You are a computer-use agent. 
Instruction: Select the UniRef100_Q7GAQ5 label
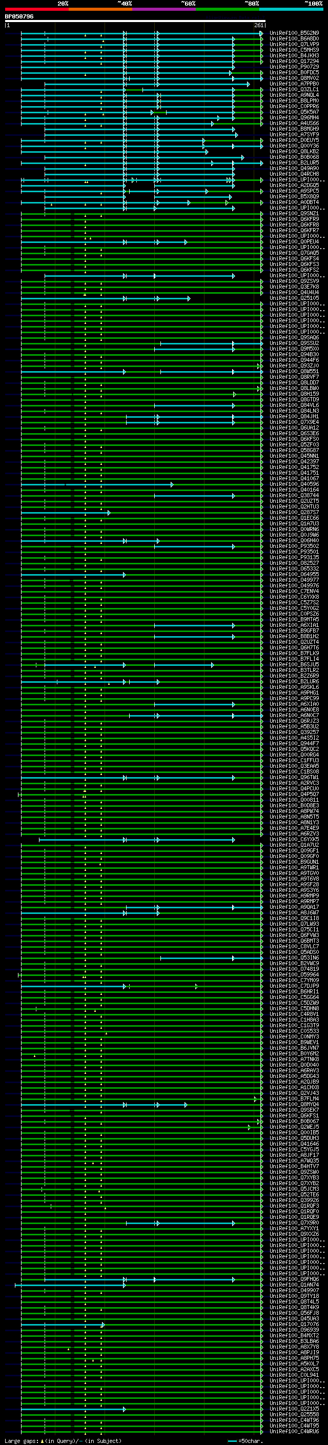pyautogui.click(x=294, y=253)
